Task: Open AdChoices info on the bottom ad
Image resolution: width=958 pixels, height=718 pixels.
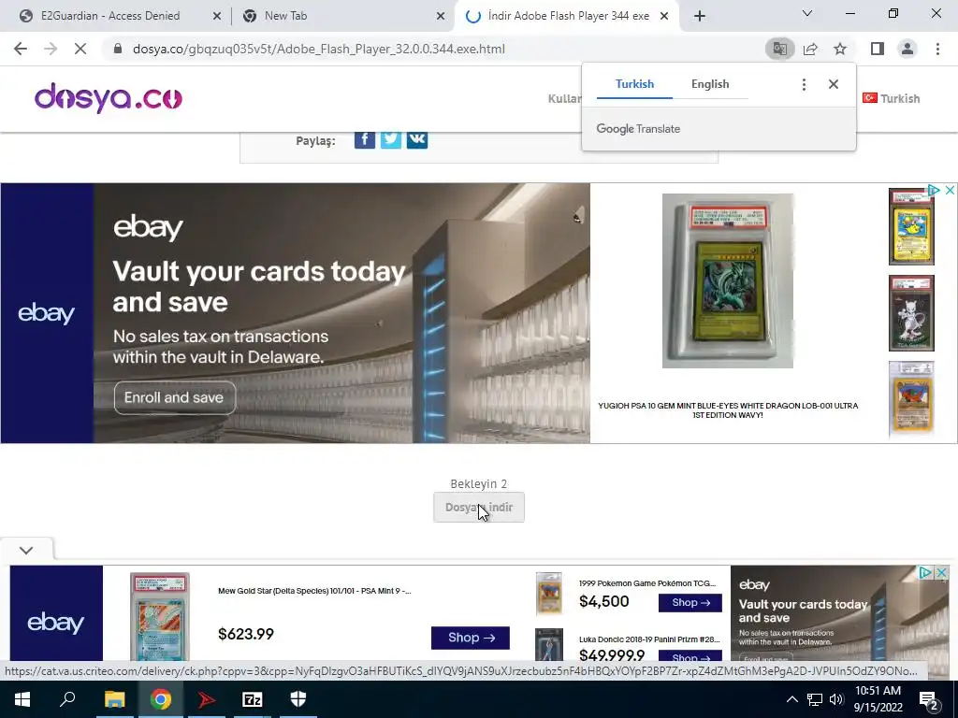Action: pos(925,573)
